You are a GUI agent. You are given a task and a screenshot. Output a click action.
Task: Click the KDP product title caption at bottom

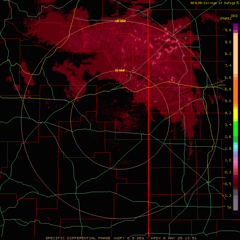(121, 238)
